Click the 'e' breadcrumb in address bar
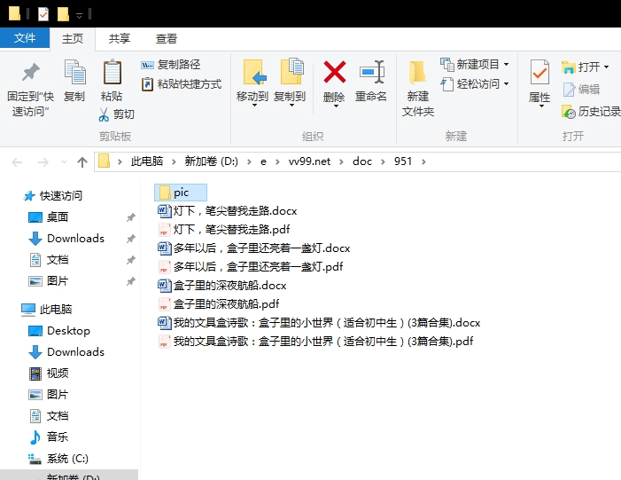This screenshot has height=480, width=621. (x=263, y=161)
